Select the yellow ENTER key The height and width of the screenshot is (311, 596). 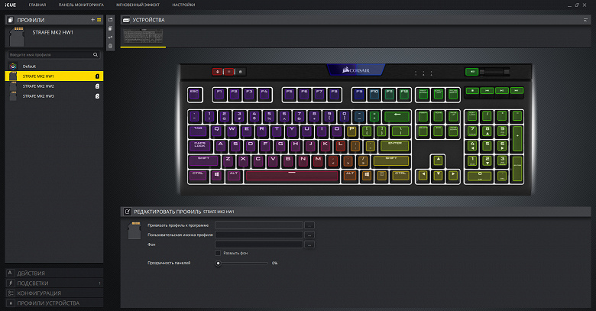click(x=395, y=146)
